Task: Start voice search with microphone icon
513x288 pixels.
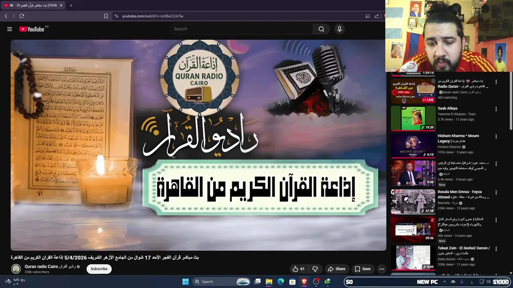Action: pyautogui.click(x=339, y=29)
